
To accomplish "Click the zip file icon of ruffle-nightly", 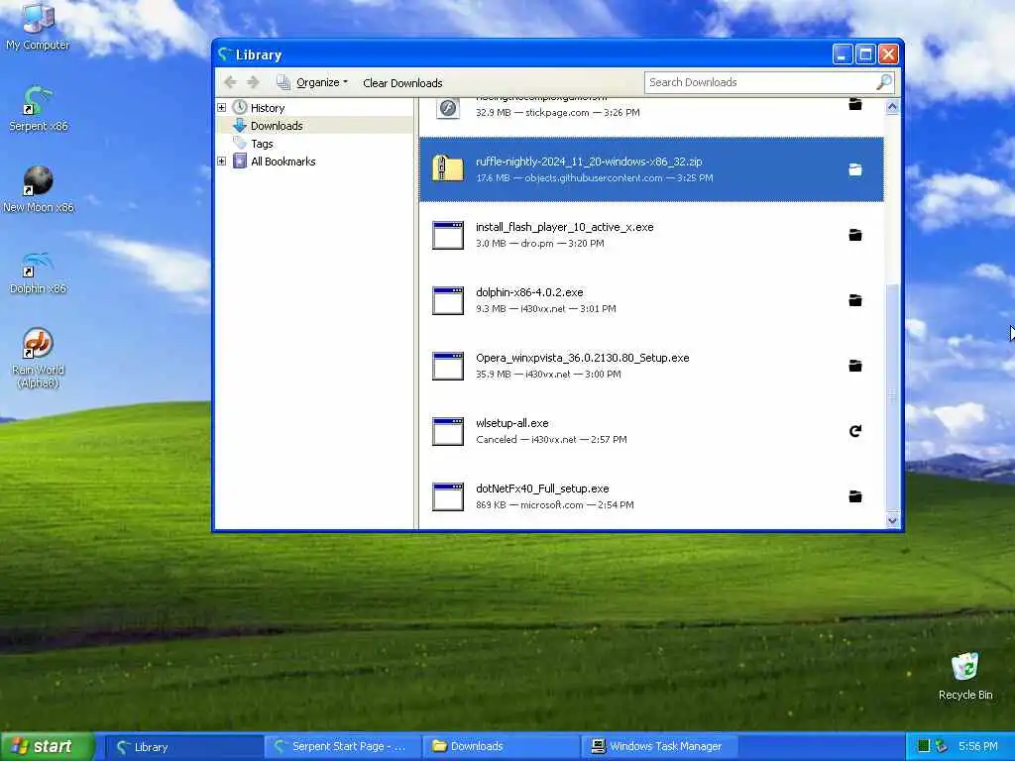I will point(448,168).
